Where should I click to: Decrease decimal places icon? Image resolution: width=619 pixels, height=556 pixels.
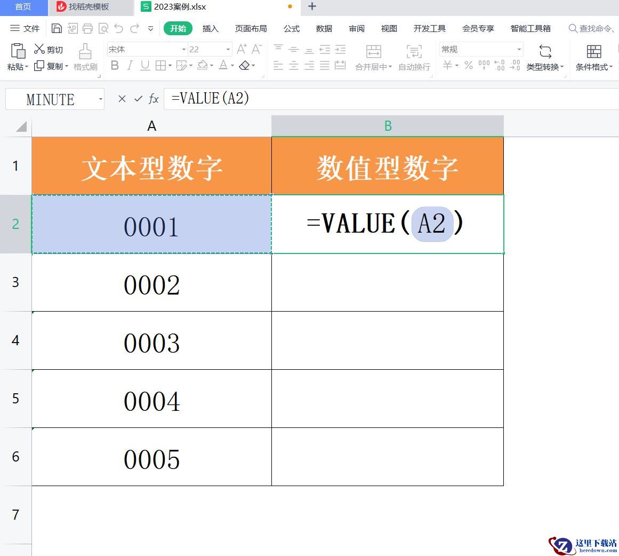click(515, 65)
